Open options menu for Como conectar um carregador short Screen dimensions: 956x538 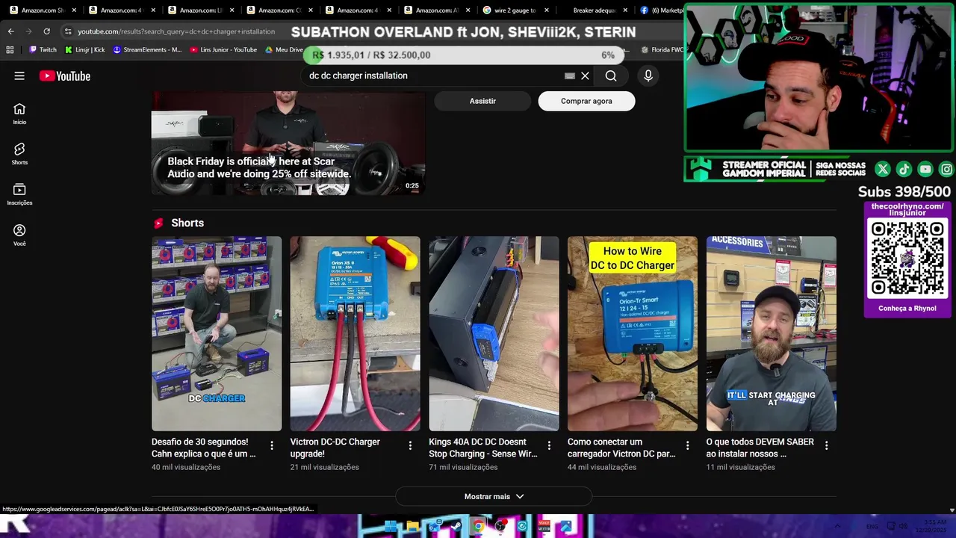coord(688,445)
